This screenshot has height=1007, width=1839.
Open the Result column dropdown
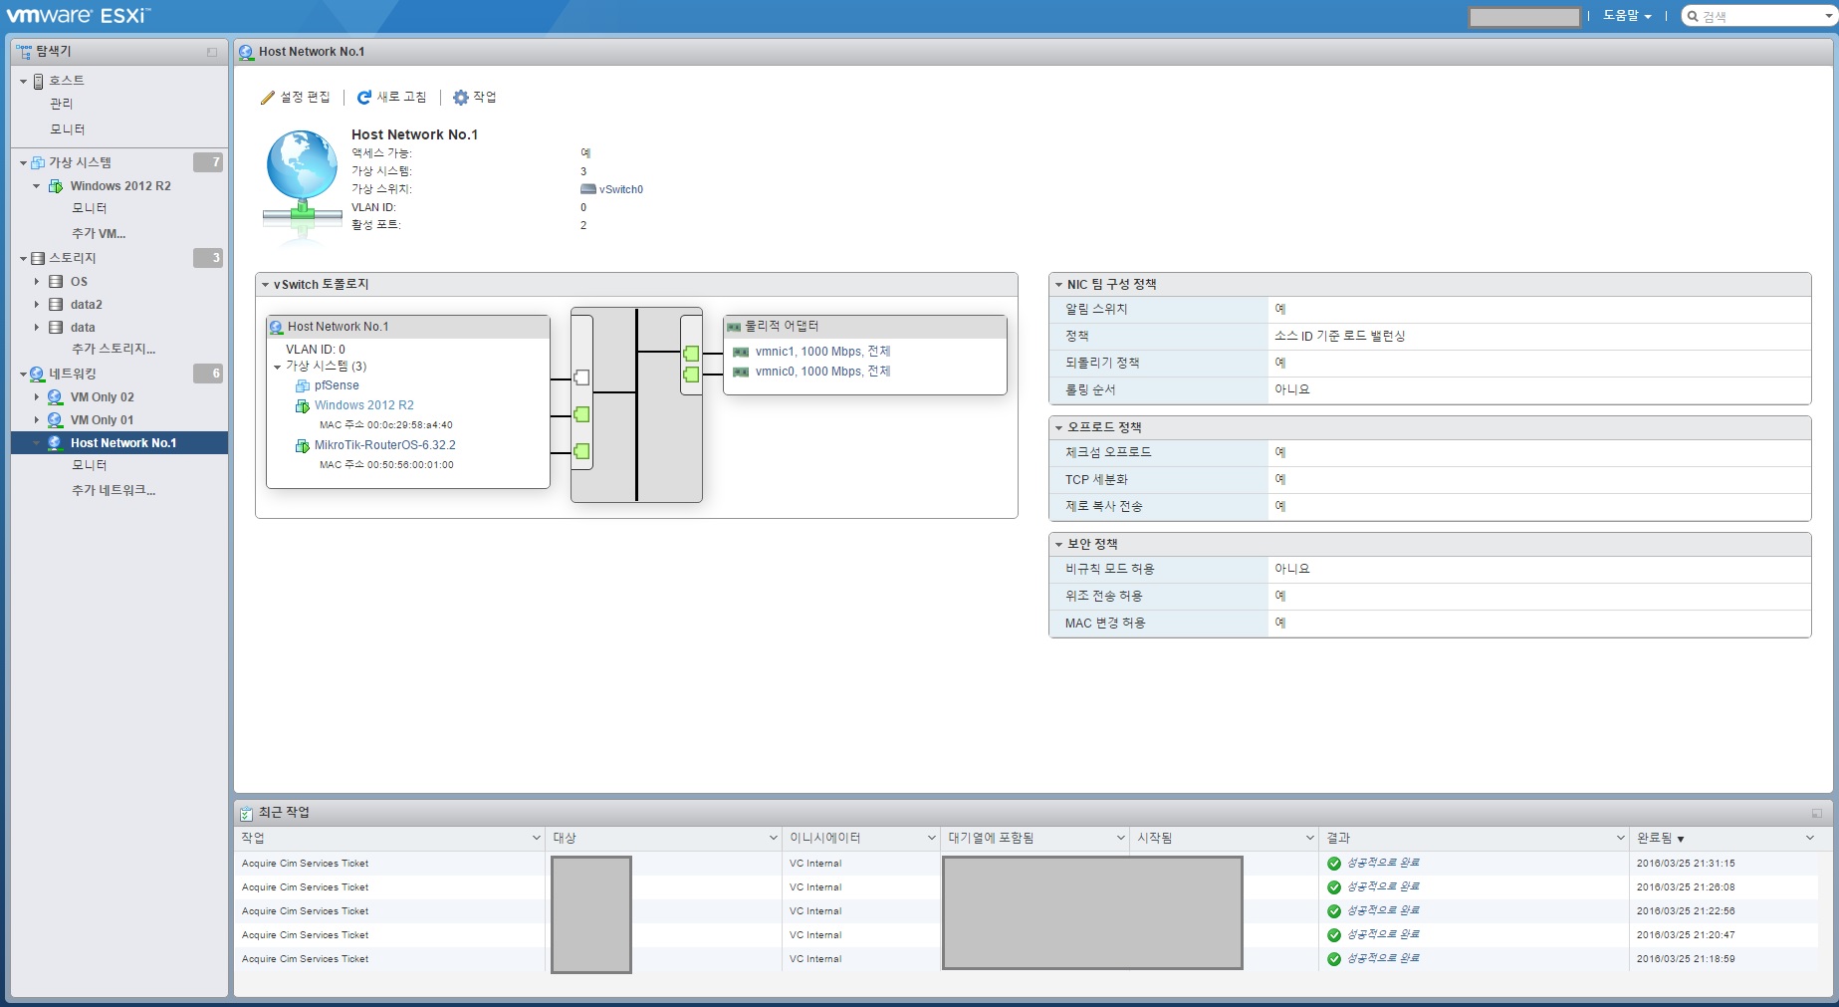(x=1620, y=839)
